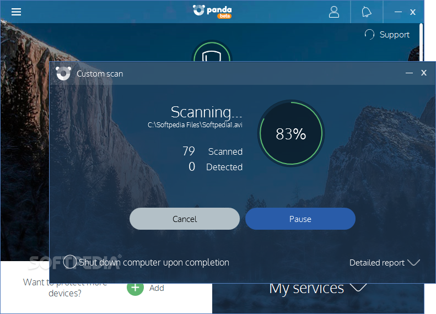
Task: Click the green plus Add device icon
Action: 135,288
